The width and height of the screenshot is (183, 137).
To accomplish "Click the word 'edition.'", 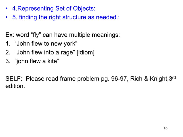I will point(15,86).
